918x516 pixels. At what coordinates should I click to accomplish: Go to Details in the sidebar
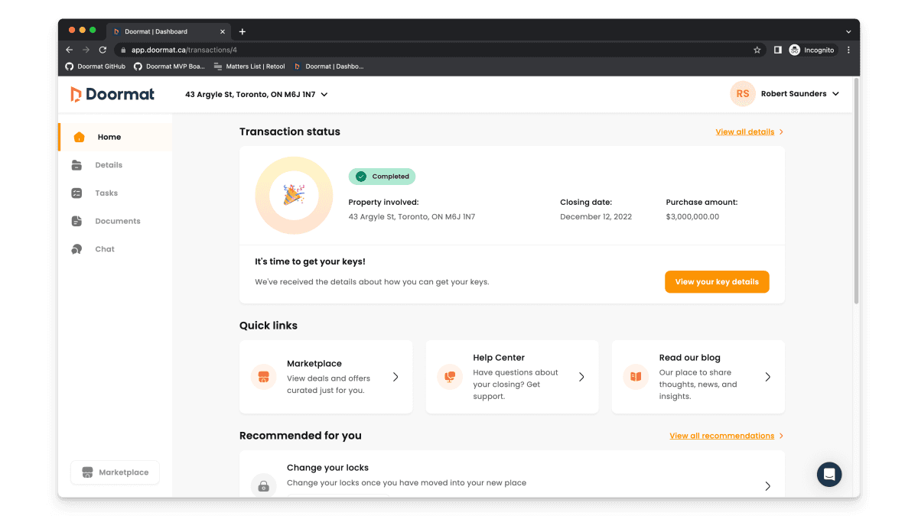109,165
